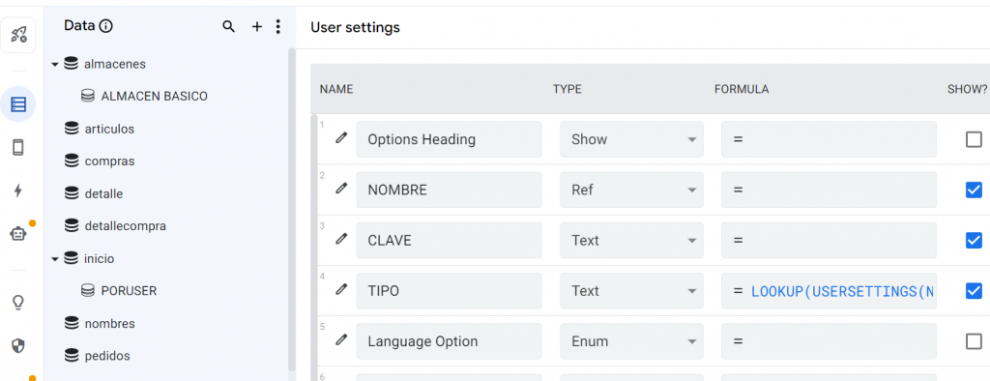The width and height of the screenshot is (990, 381).
Task: Open Enum type dropdown for Language Option
Action: point(631,341)
